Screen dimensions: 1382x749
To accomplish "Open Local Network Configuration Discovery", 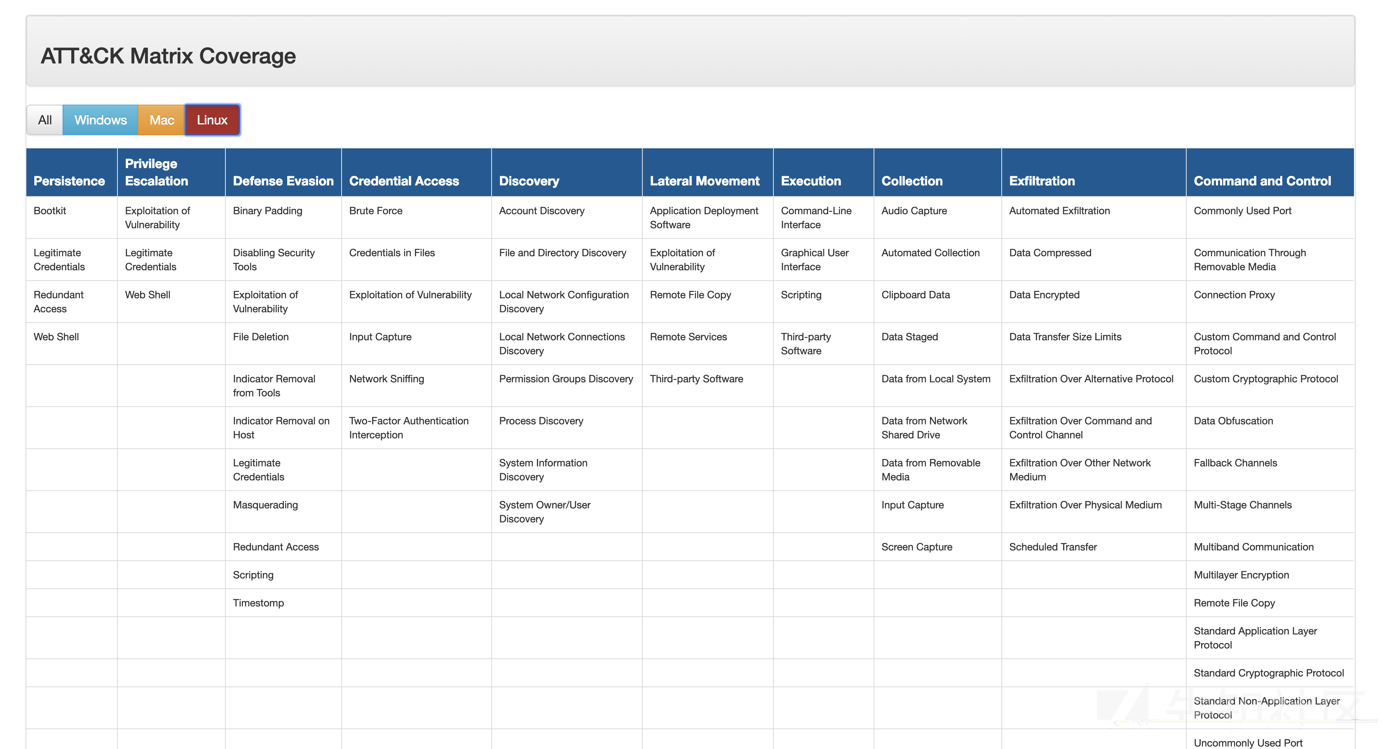I will point(564,302).
